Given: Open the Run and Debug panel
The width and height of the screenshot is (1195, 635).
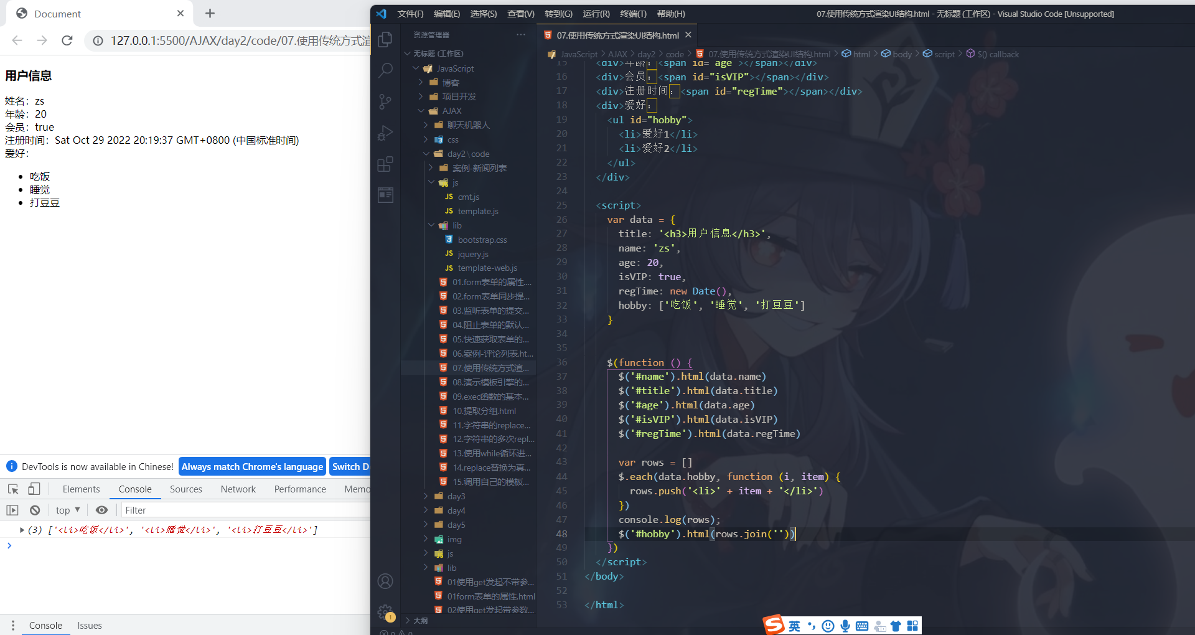Looking at the screenshot, I should [x=385, y=133].
